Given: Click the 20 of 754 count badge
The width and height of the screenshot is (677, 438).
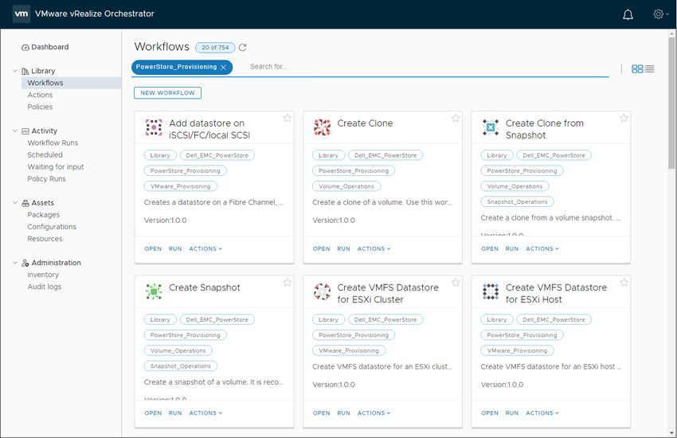Looking at the screenshot, I should [x=215, y=48].
